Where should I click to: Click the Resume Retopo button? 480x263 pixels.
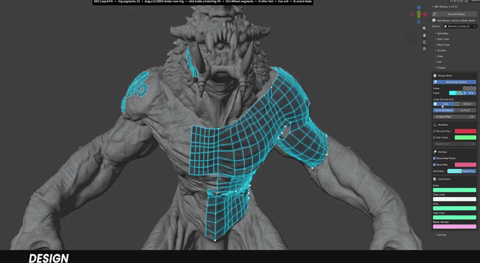(455, 14)
